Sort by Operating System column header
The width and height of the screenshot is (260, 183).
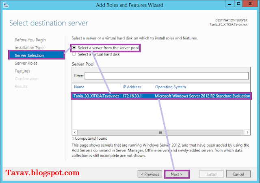pos(170,87)
